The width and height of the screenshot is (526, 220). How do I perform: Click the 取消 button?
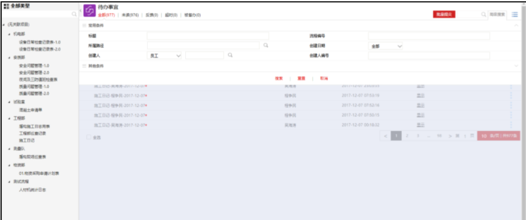[x=324, y=78]
